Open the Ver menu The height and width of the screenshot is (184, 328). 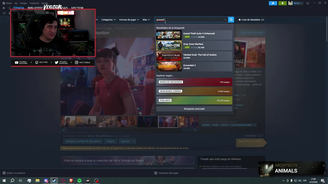tap(16, 3)
